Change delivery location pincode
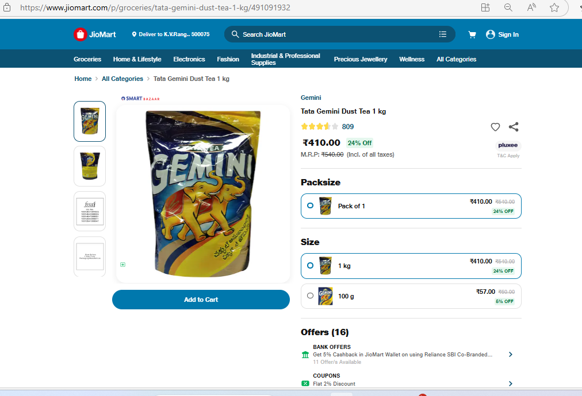The height and width of the screenshot is (396, 582). (171, 34)
